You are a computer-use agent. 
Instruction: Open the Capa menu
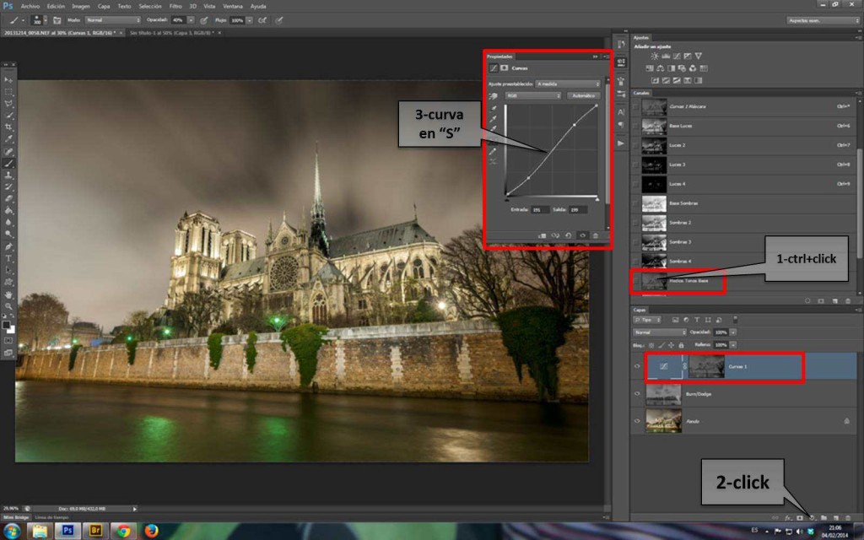point(104,6)
